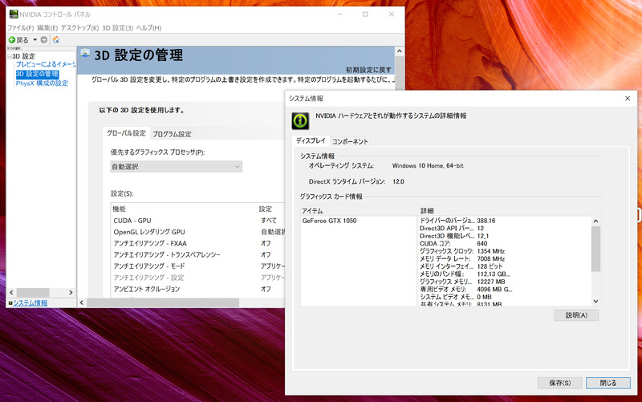642x402 pixels.
Task: Click main panel horizontal scroll-left arrow
Action: click(82, 303)
